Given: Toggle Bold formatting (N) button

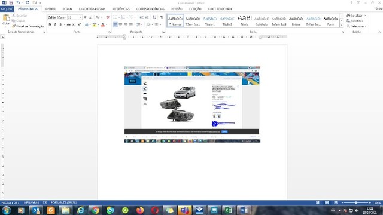Looking at the screenshot, I should (50, 24).
